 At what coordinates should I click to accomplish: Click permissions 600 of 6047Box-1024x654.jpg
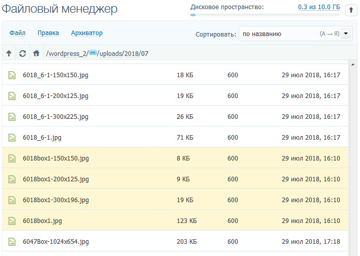pyautogui.click(x=233, y=242)
